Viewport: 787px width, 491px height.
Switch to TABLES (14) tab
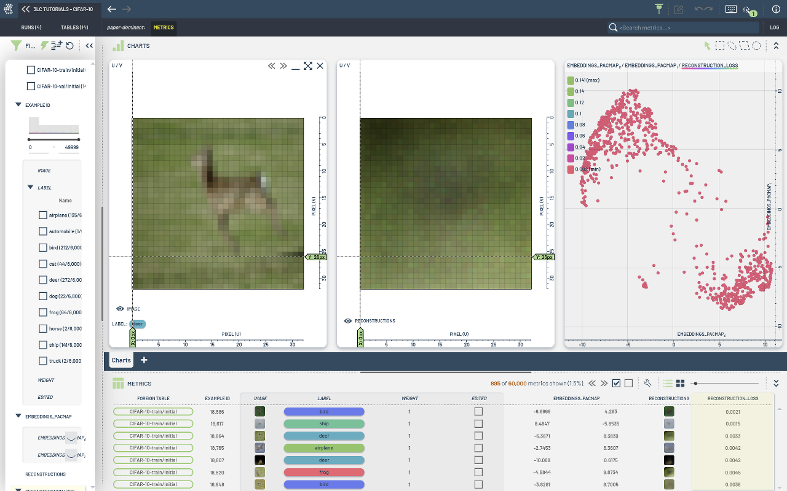tap(74, 28)
